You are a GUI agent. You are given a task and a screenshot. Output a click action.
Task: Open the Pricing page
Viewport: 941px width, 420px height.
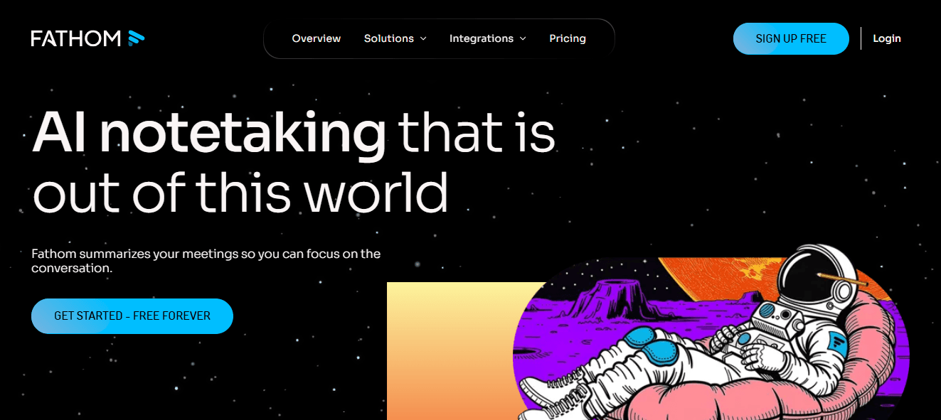568,38
